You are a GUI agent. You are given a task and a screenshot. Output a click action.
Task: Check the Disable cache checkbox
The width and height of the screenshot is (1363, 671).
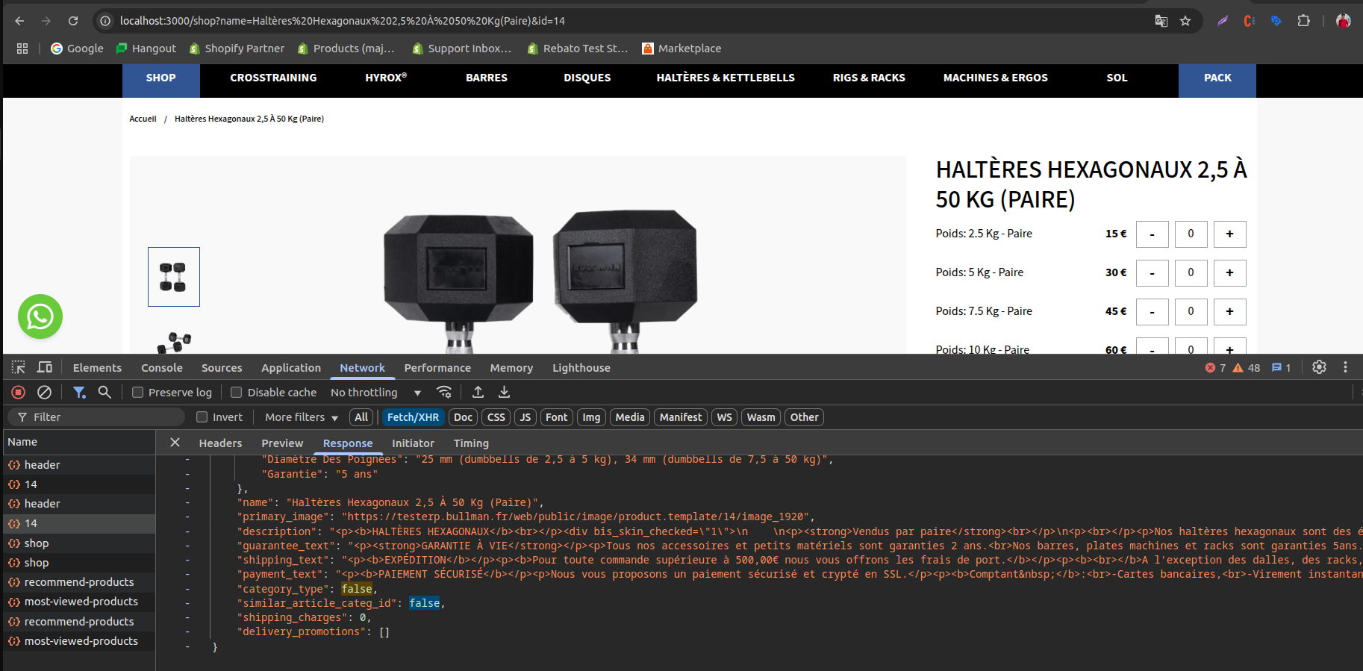237,393
